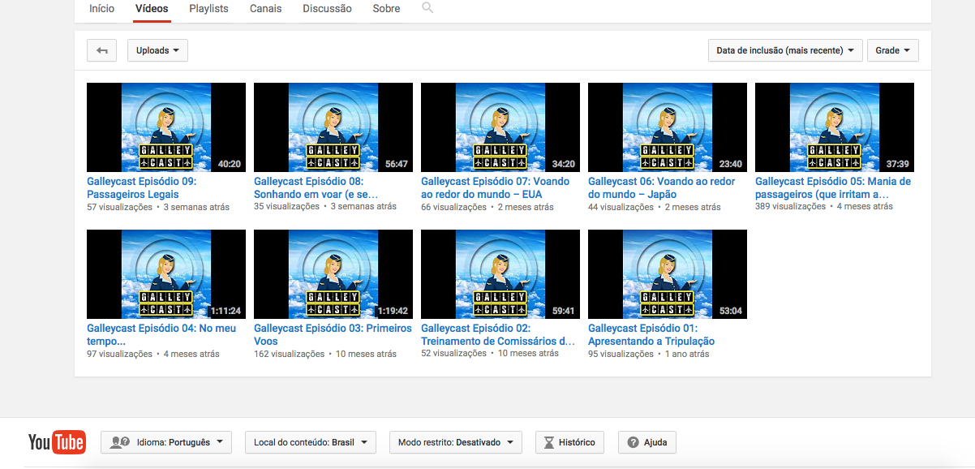Click the '162 visualizações' text
This screenshot has width=975, height=469.
(x=289, y=354)
